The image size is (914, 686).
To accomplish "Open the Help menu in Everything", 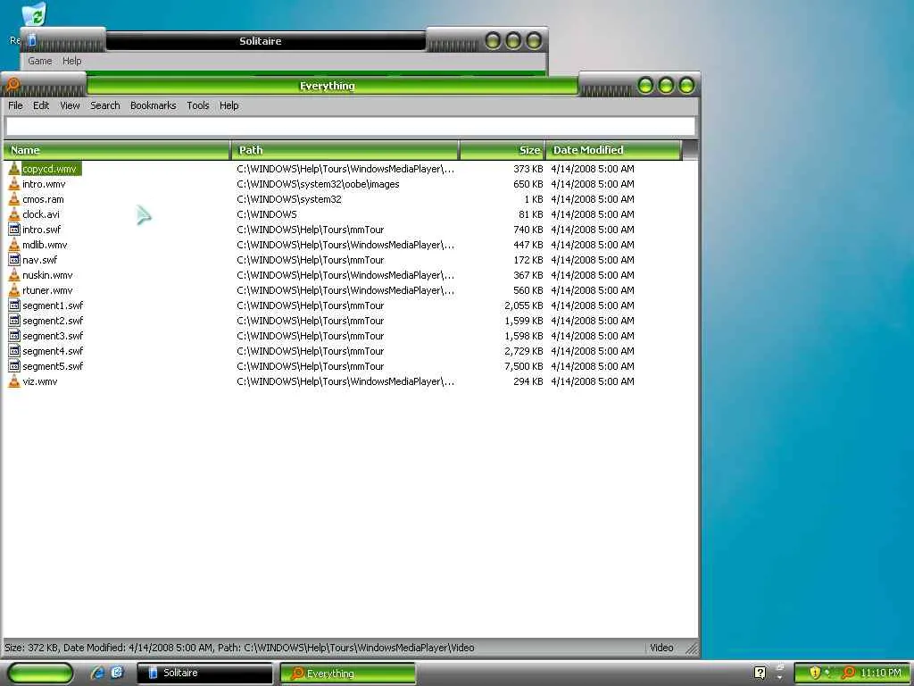I will click(x=229, y=105).
